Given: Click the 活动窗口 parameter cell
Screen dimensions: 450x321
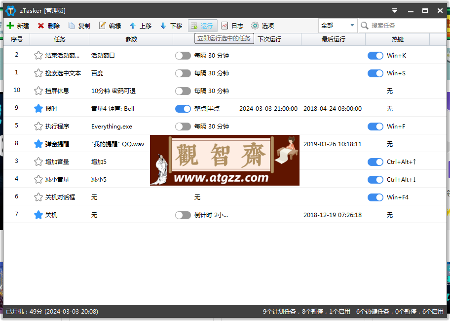Looking at the screenshot, I should tap(103, 56).
